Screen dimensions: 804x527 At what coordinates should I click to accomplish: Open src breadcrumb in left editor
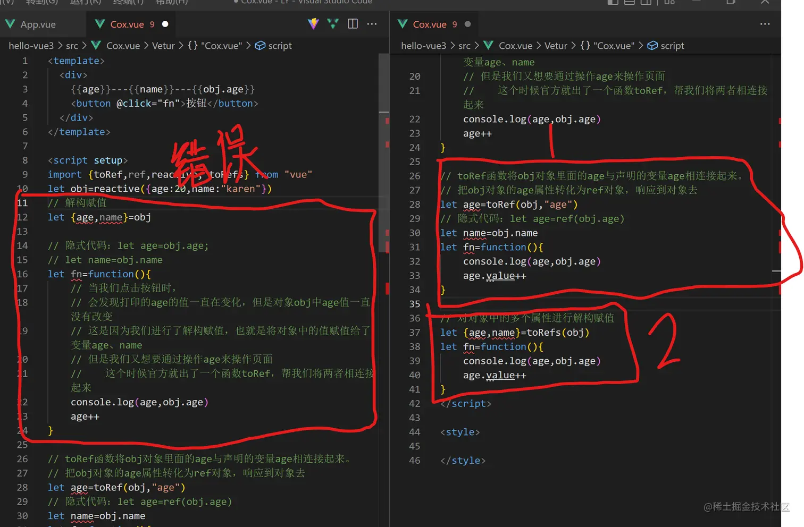click(x=72, y=46)
